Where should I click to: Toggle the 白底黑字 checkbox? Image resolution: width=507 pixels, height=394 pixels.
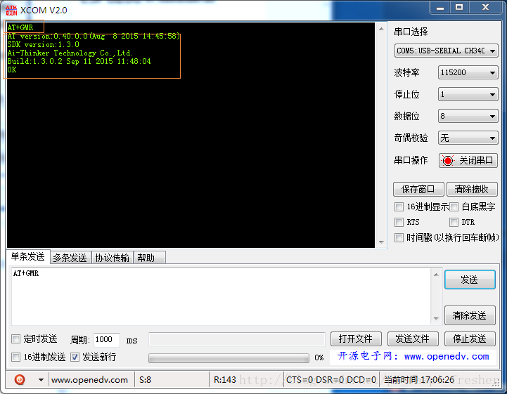[x=454, y=206]
